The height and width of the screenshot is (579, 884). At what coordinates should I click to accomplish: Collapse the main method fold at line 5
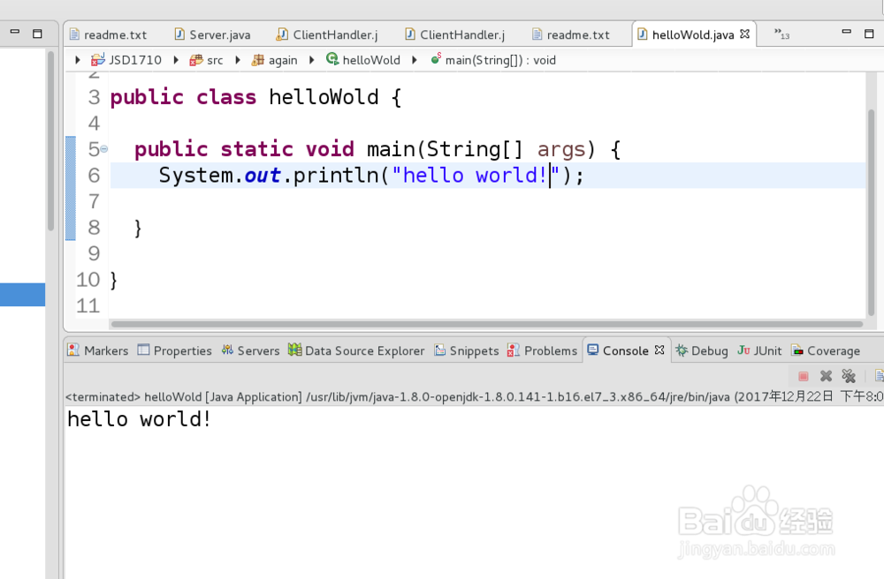tap(104, 149)
